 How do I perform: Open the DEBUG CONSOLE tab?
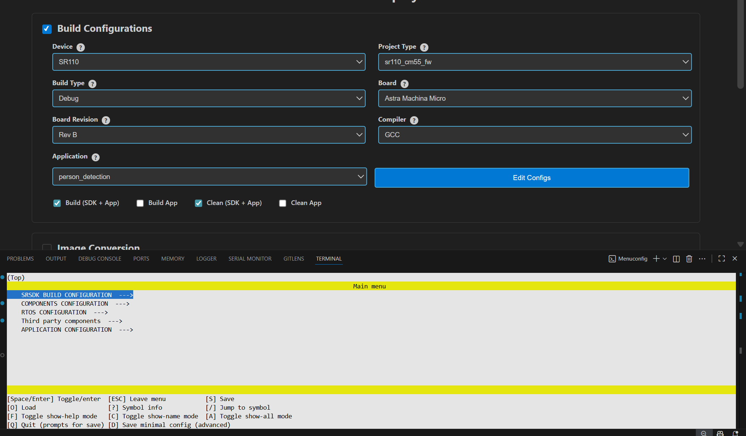(100, 259)
